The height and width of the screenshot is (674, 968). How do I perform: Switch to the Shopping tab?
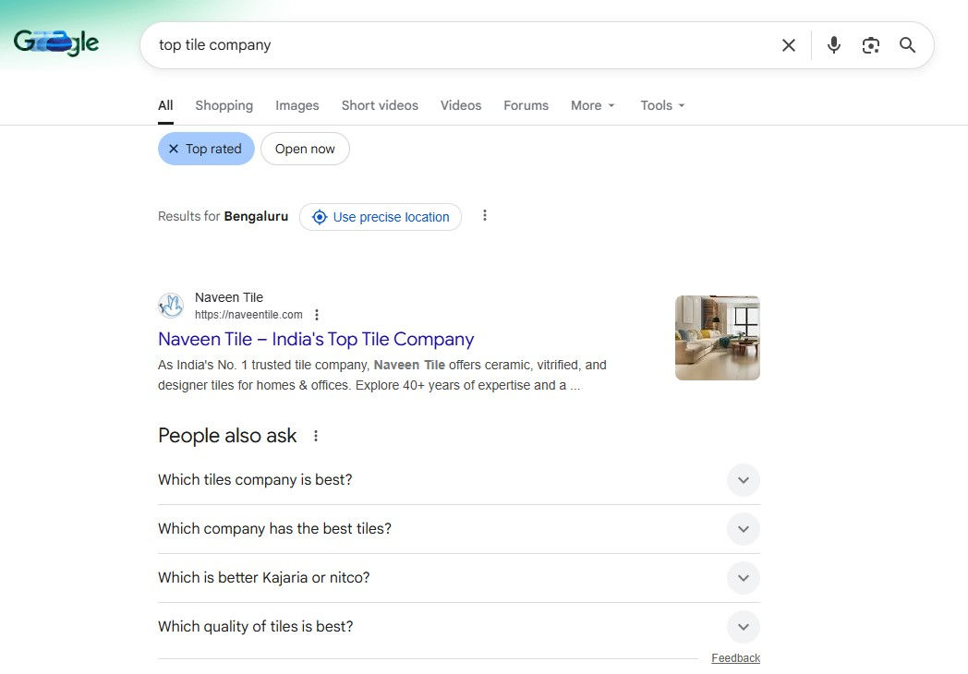pyautogui.click(x=224, y=105)
